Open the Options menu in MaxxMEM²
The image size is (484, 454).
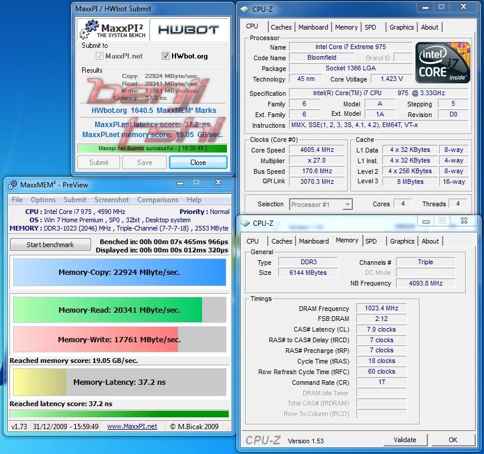[43, 200]
